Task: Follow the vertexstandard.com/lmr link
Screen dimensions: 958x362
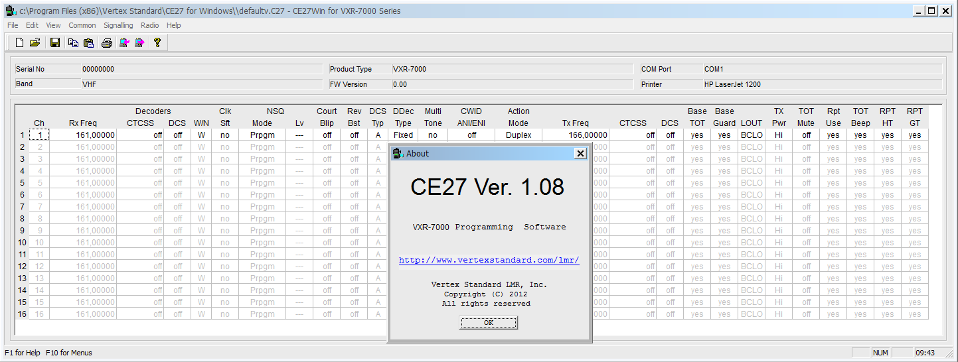Action: pyautogui.click(x=489, y=261)
